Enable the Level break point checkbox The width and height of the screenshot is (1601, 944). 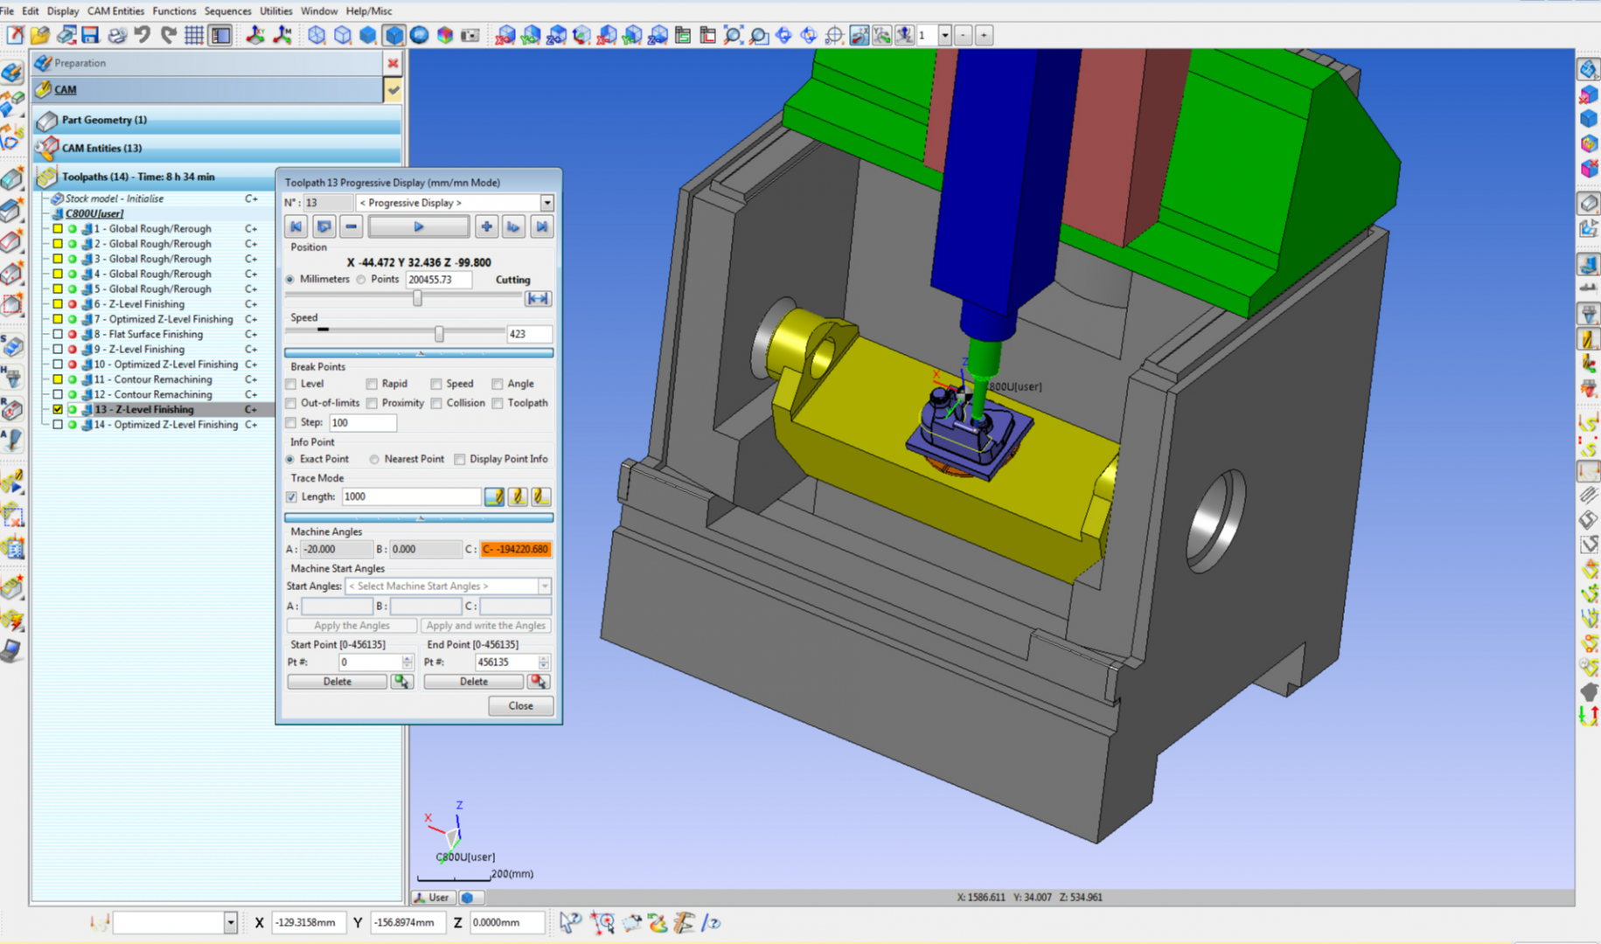291,384
